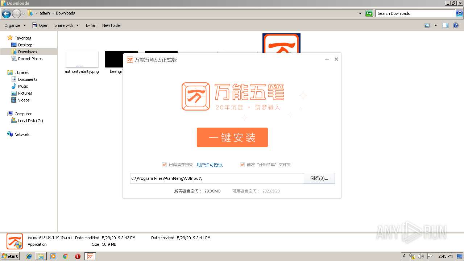Click E-mail in Explorer toolbar
Viewport: 464px width, 261px height.
point(91,25)
